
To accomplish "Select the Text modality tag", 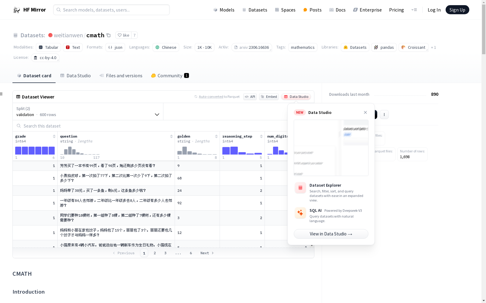I will click(73, 47).
